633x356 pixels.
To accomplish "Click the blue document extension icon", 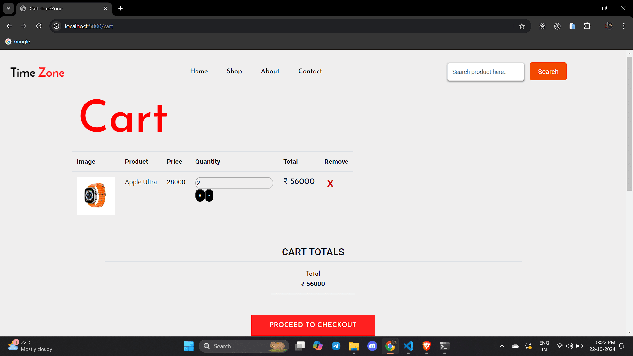I will (572, 26).
